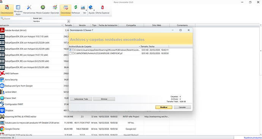The width and height of the screenshot is (262, 139).
Task: Select eLearning XHTML & HTML5 editor icon
Action: point(2,117)
